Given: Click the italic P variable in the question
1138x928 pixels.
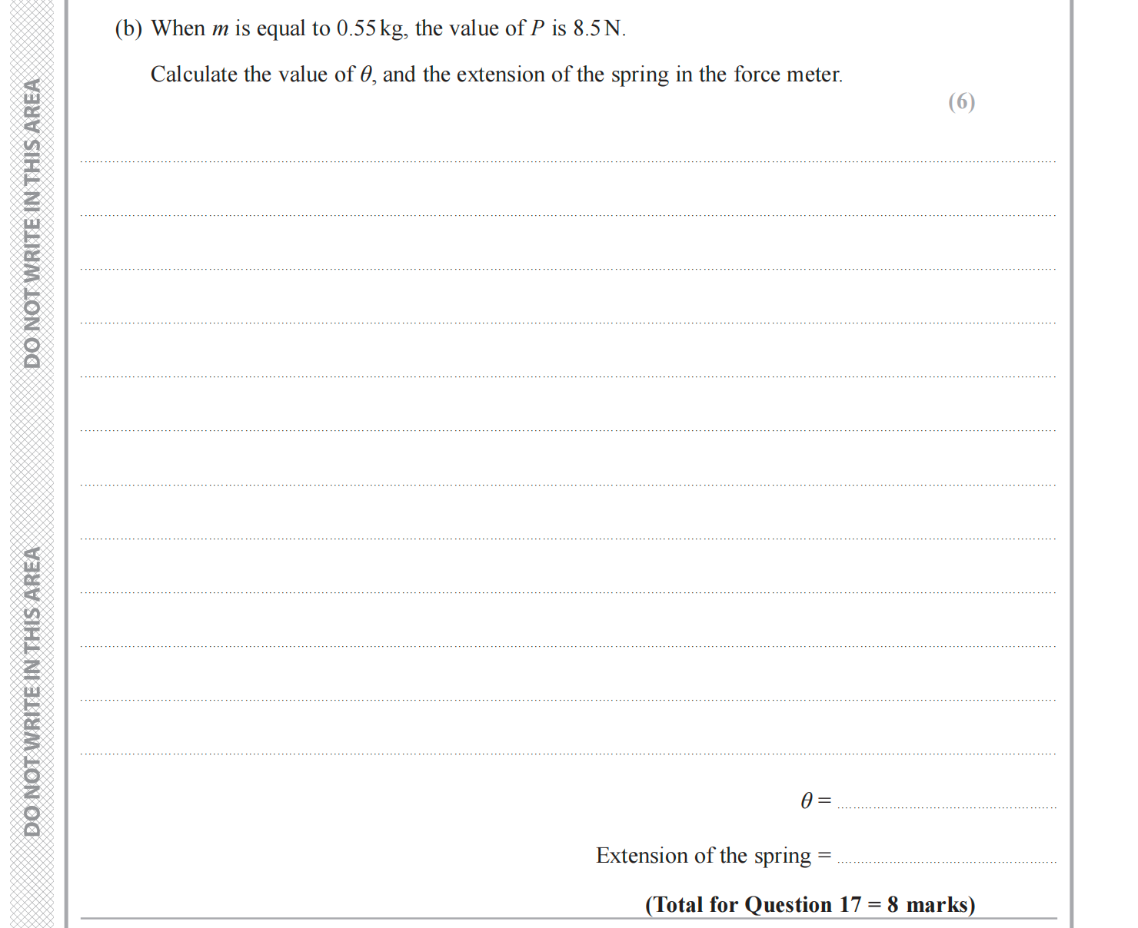Looking at the screenshot, I should tap(537, 29).
